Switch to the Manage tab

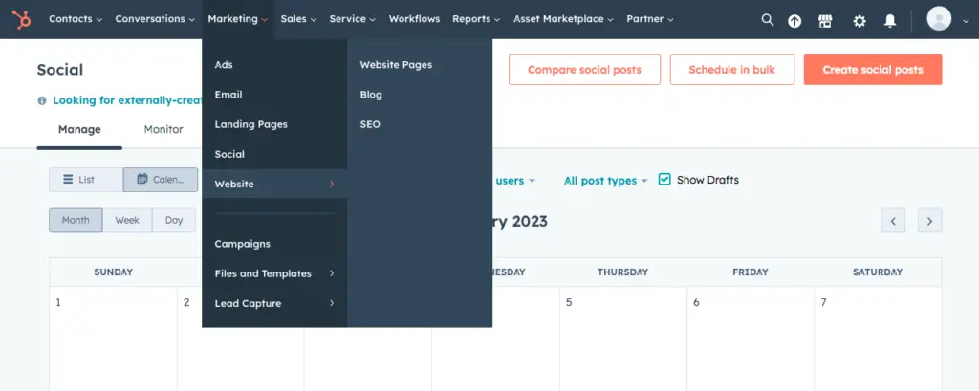(x=79, y=130)
